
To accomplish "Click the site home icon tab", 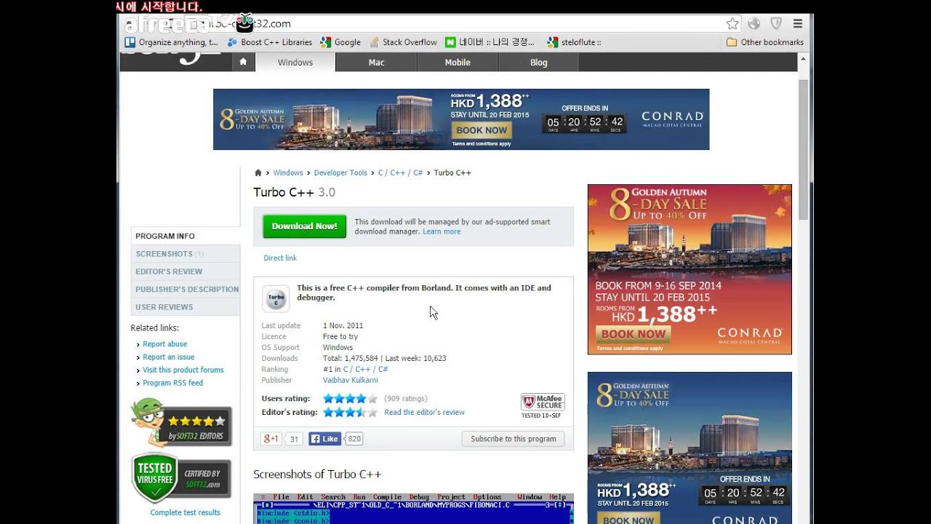I will [243, 62].
